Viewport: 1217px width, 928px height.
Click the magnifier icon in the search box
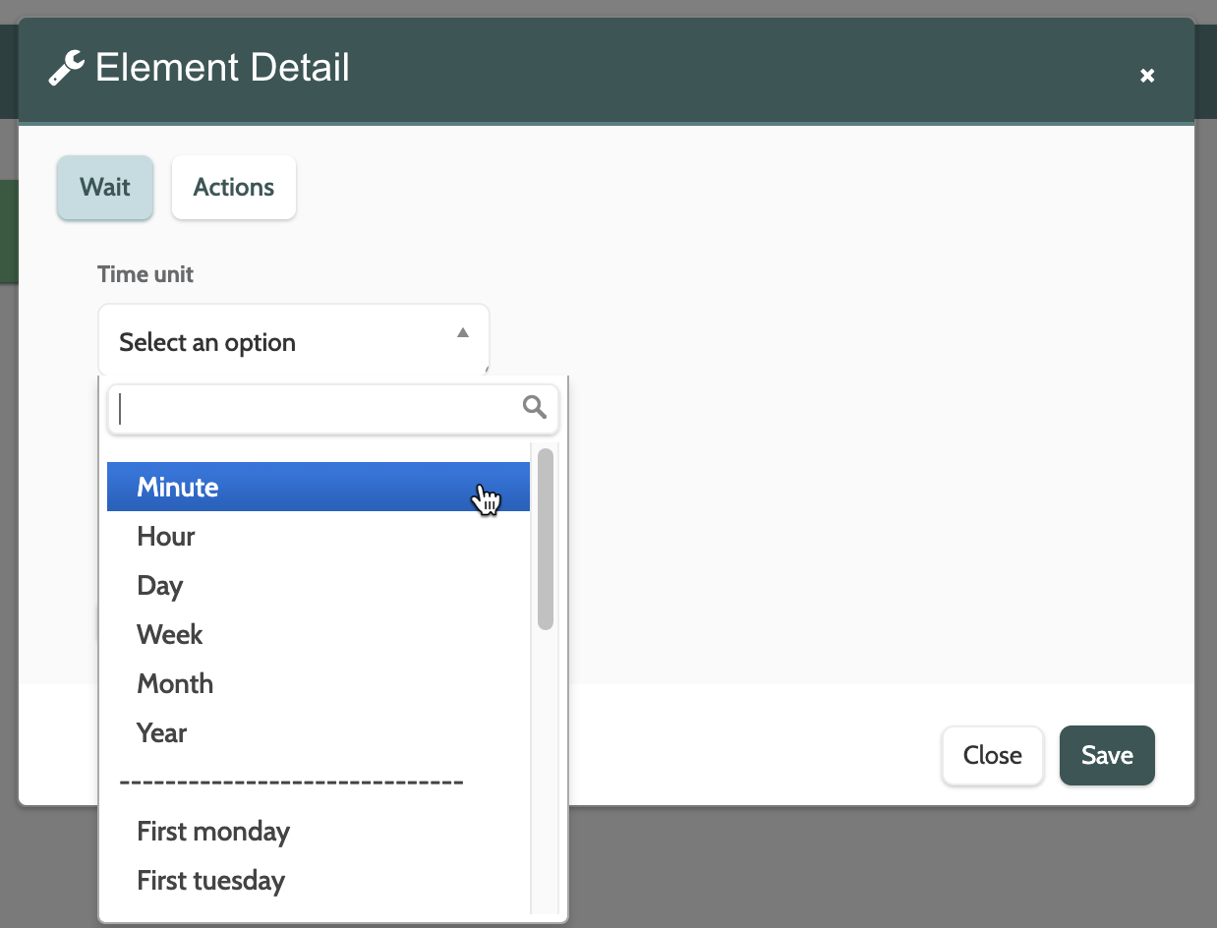535,407
